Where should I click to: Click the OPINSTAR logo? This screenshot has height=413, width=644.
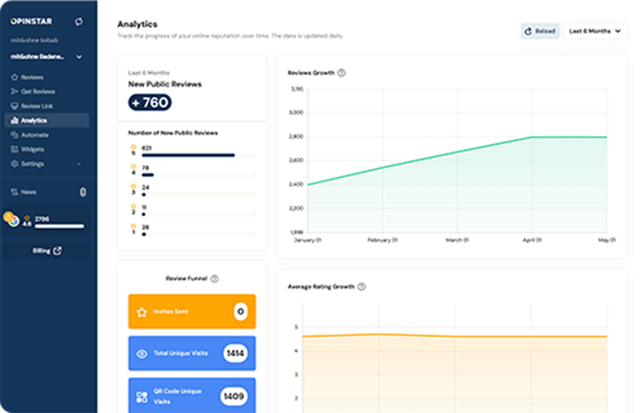[x=31, y=21]
